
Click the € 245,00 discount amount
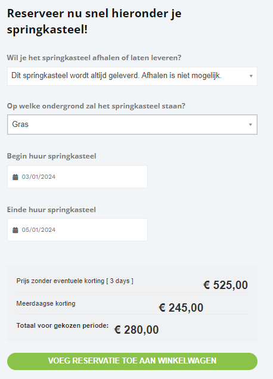tap(181, 307)
